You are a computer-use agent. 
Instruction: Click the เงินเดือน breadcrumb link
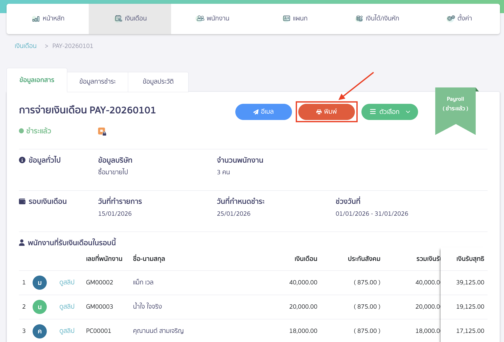pyautogui.click(x=26, y=46)
